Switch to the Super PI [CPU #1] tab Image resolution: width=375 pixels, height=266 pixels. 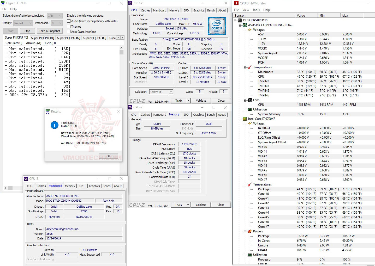point(43,38)
